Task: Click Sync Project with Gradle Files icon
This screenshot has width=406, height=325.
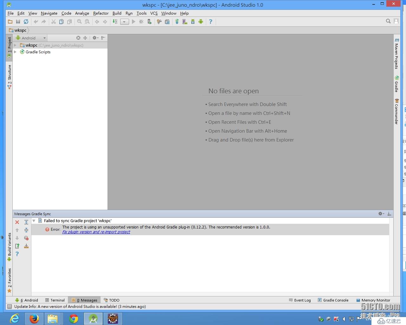Action: pos(177,22)
